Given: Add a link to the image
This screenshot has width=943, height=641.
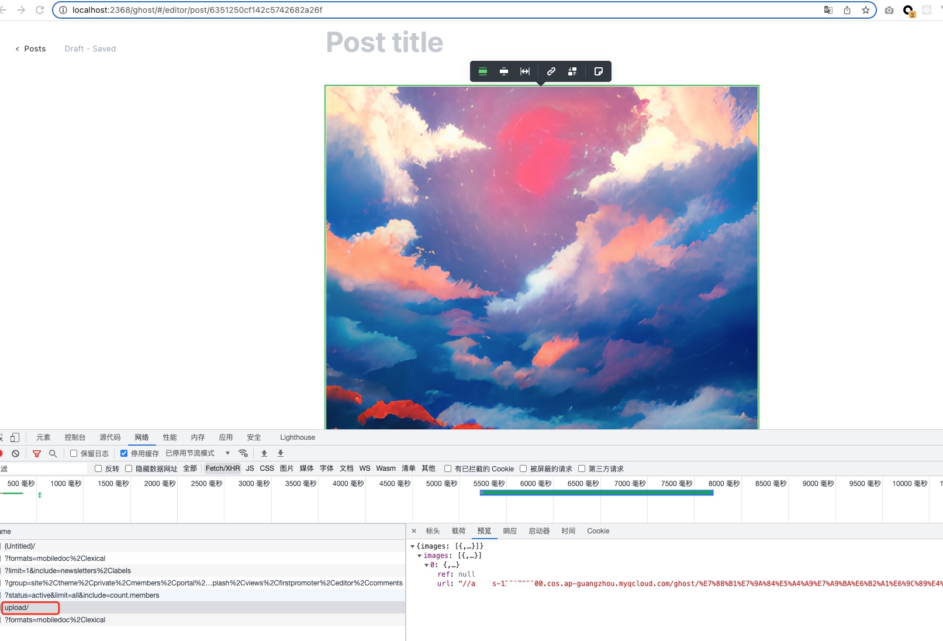Looking at the screenshot, I should [x=551, y=71].
